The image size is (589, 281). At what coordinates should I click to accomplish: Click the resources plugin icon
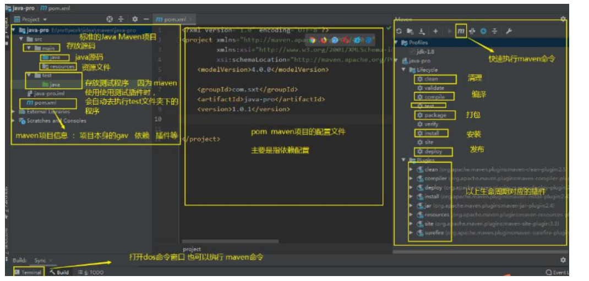click(x=420, y=215)
